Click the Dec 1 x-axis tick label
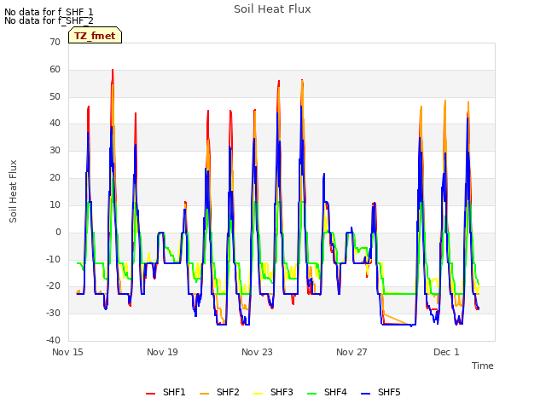Viewport: 546px width, 409px height. click(446, 352)
